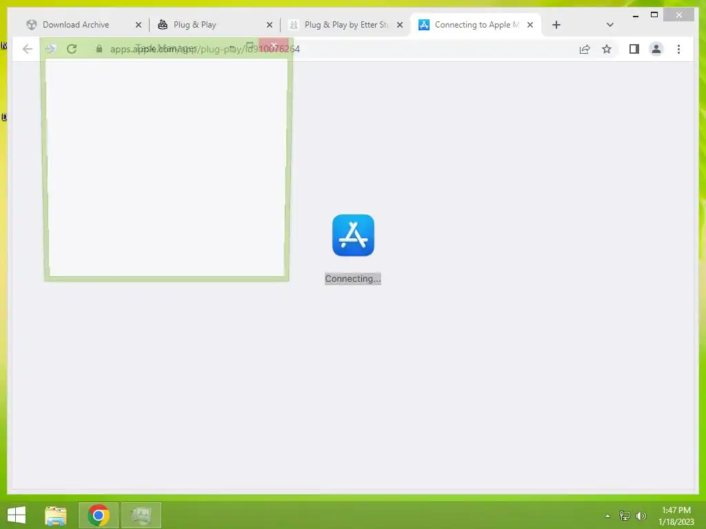The width and height of the screenshot is (706, 529).
Task: Switch to the Plug & Play tab
Action: pyautogui.click(x=195, y=25)
